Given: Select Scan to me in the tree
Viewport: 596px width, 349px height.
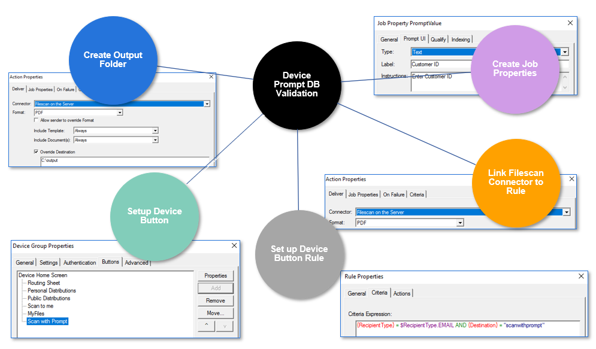Looking at the screenshot, I should (x=40, y=306).
